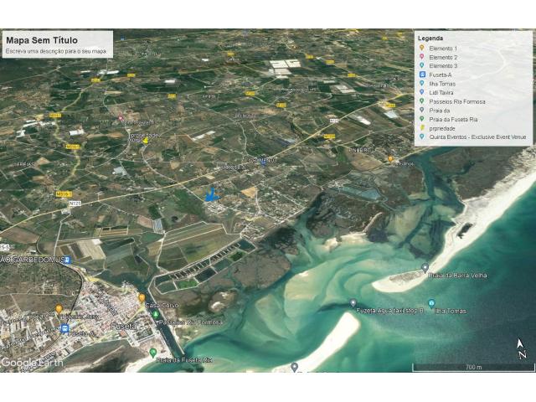Click grey pin at Praia da Barra Velha

tap(425, 268)
